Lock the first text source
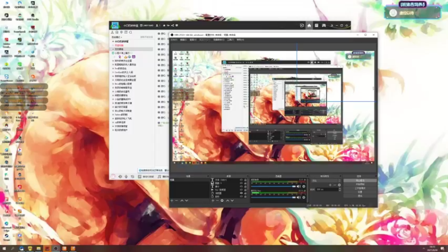Viewport: 448px width, 252px height. tap(245, 180)
